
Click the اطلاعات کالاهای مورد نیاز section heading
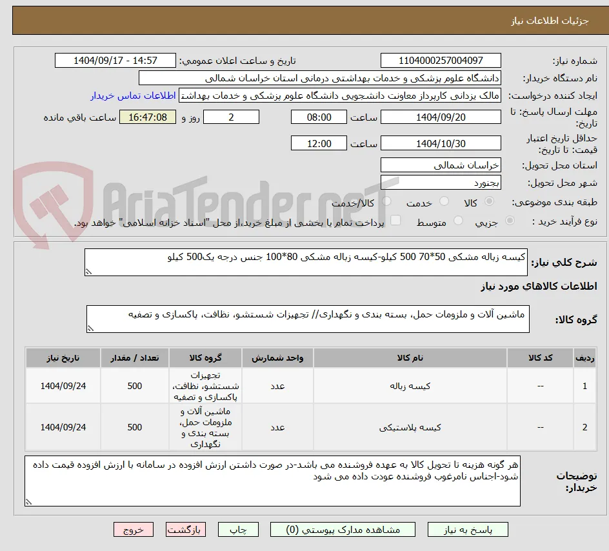coord(539,286)
